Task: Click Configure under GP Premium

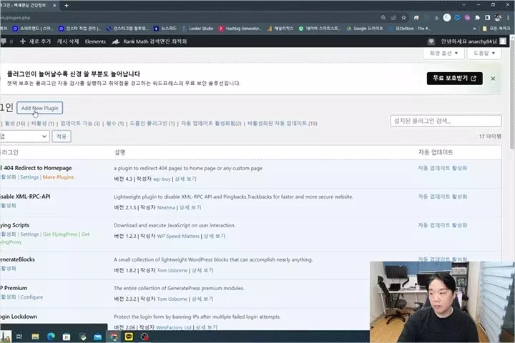Action: [x=31, y=297]
